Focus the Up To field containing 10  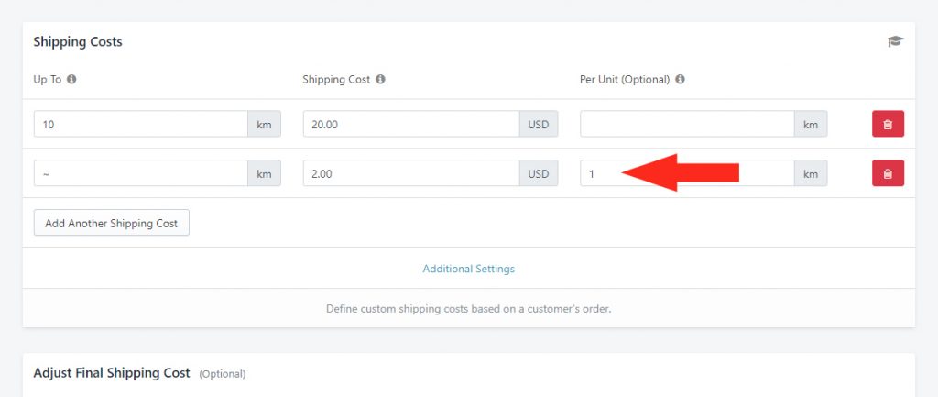click(x=141, y=124)
